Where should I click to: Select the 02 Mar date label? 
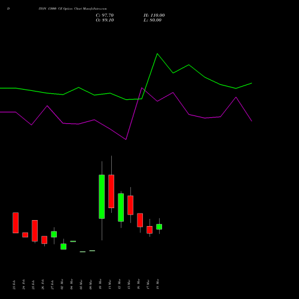click(62, 284)
